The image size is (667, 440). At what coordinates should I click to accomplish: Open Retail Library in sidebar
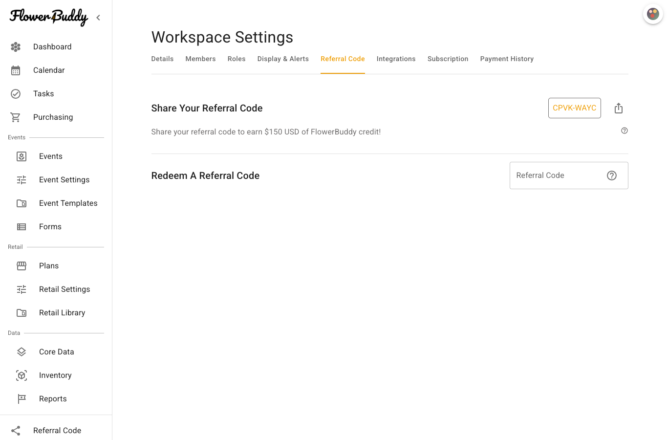[x=56, y=313]
